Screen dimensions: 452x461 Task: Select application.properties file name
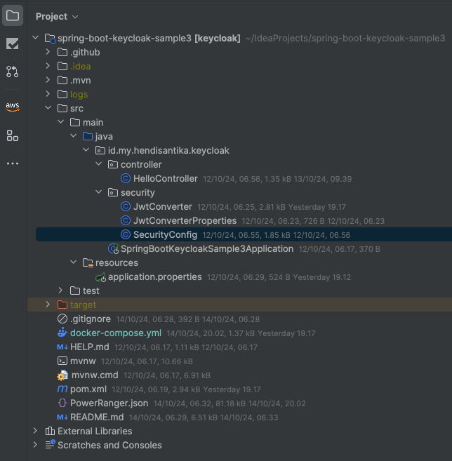(154, 277)
